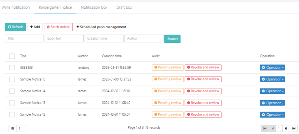Viewport: 299px width, 134px height.
Task: Click the next page pagination icon
Action: click(286, 128)
